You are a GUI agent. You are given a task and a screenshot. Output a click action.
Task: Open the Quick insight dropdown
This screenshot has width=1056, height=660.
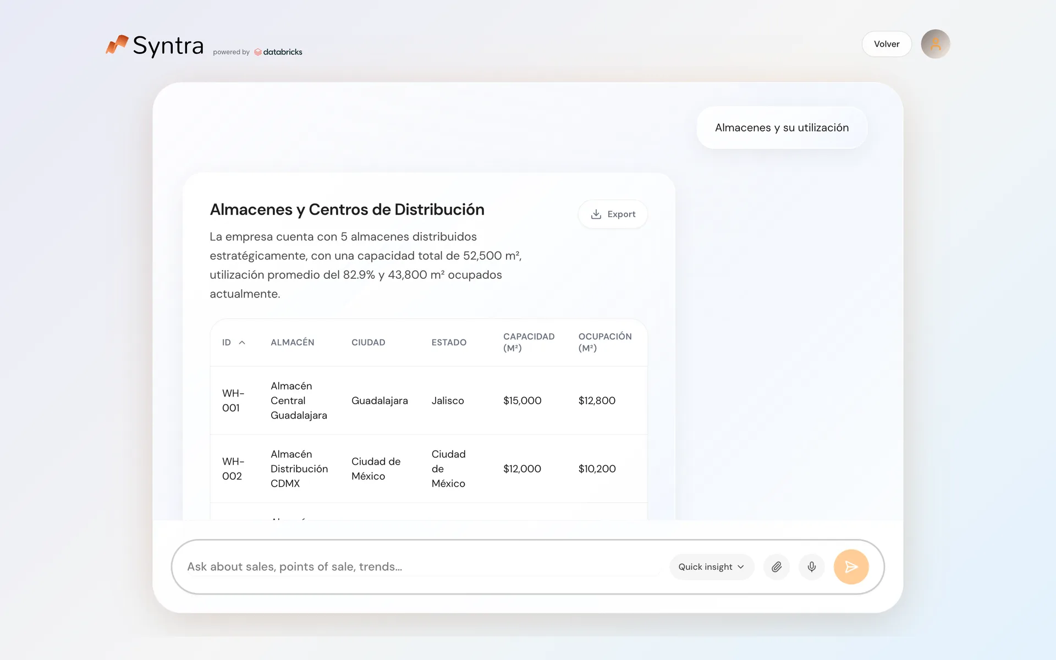pos(711,566)
